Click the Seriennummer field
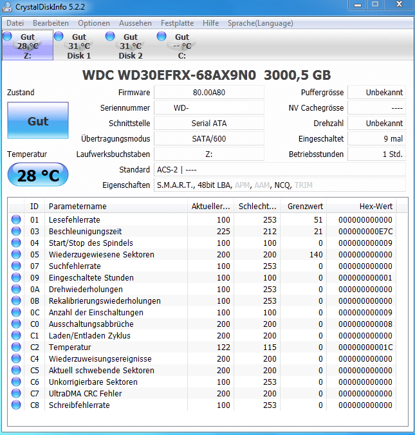 click(209, 107)
